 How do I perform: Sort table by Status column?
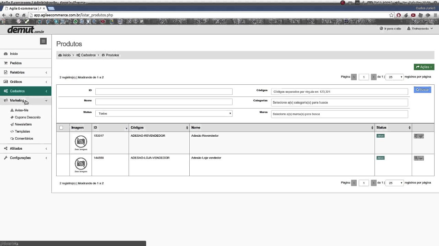coord(393,127)
